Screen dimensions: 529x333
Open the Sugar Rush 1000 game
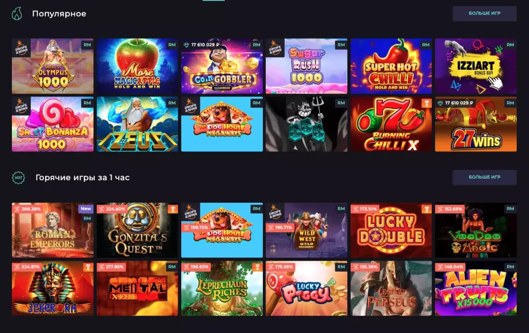click(x=306, y=66)
